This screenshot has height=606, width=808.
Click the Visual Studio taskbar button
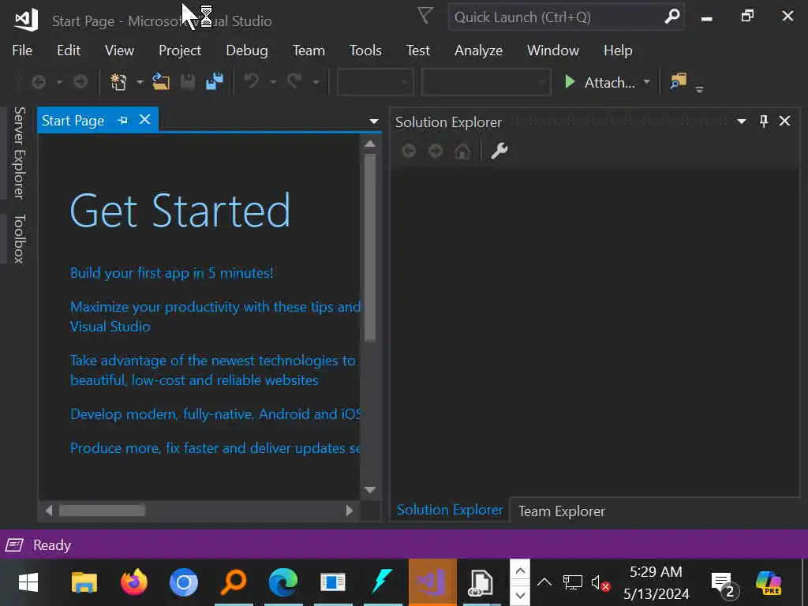(x=432, y=582)
